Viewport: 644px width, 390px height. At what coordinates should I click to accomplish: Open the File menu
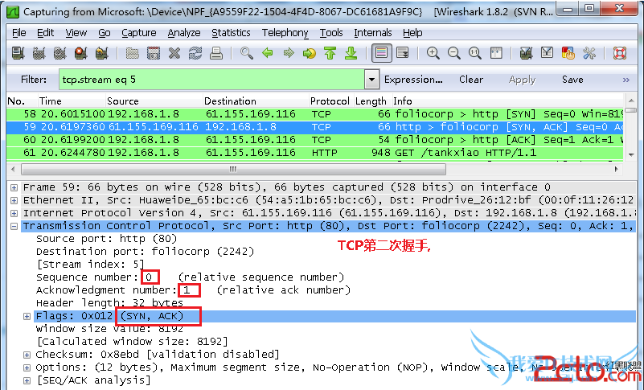coord(18,32)
